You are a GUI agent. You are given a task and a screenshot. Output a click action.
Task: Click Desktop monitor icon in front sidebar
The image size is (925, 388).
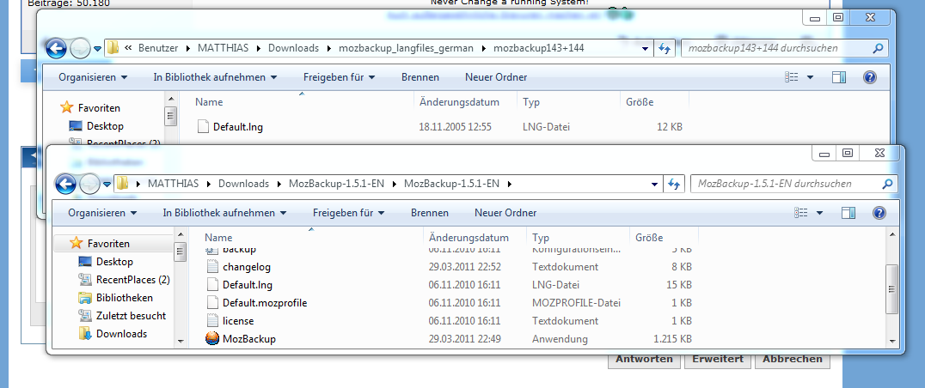click(x=85, y=262)
